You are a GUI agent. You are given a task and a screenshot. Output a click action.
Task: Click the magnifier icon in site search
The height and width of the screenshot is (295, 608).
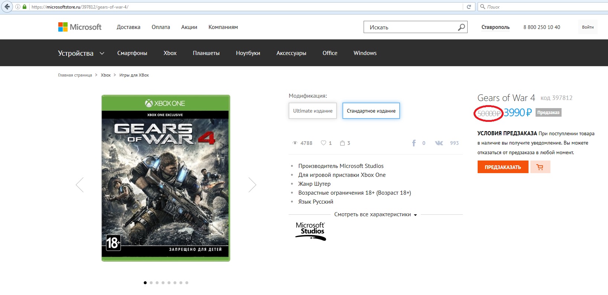(461, 27)
